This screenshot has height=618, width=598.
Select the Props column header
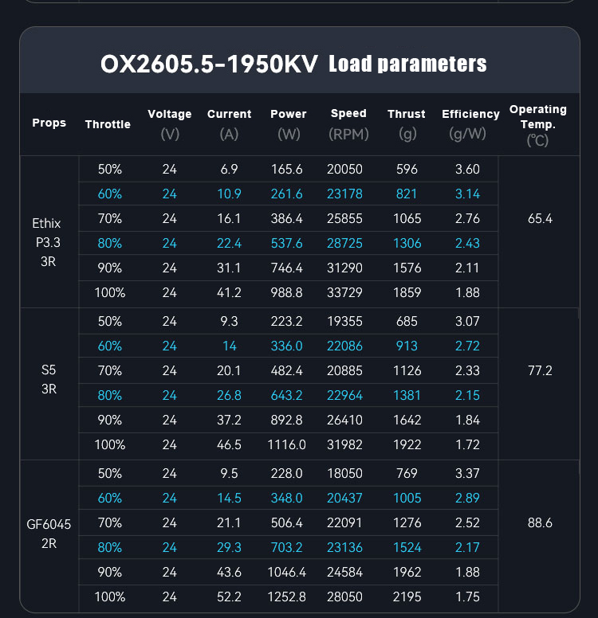[x=49, y=123]
